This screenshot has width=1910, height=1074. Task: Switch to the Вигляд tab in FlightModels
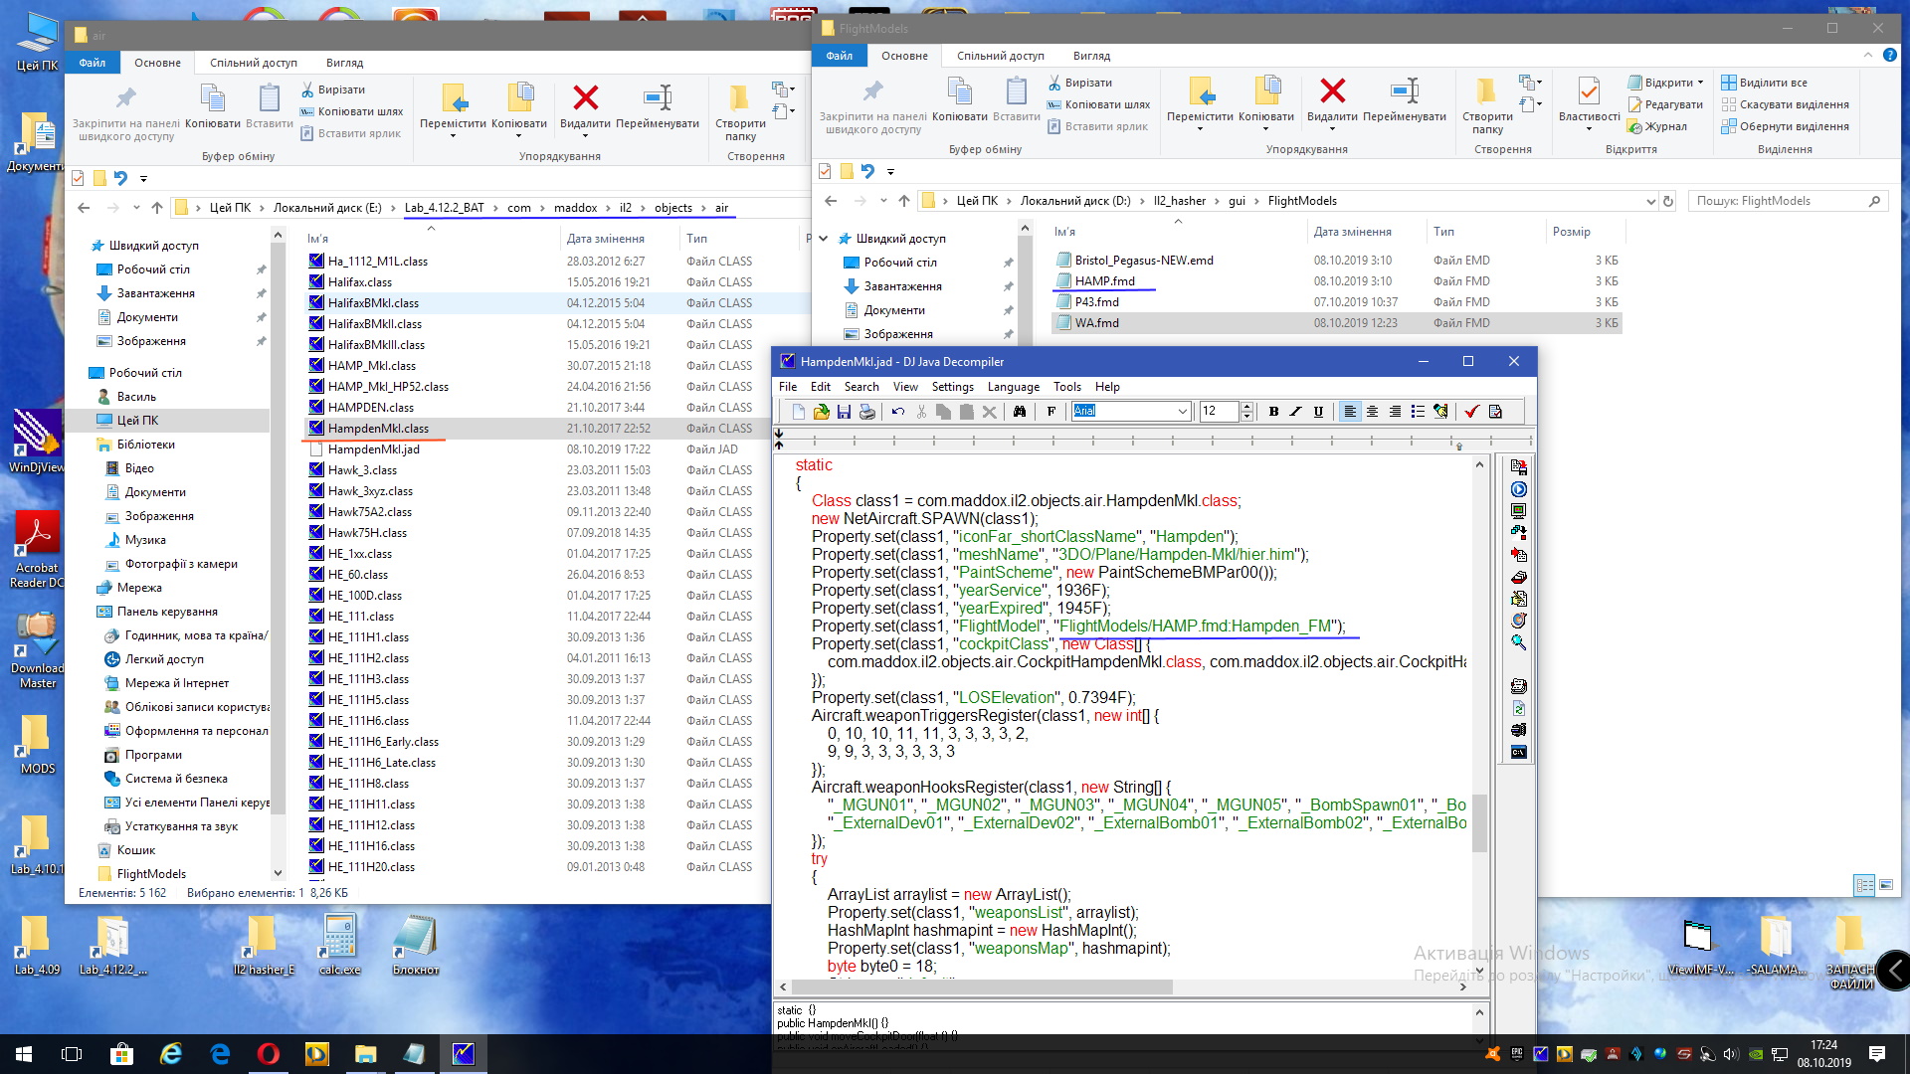tap(1091, 56)
